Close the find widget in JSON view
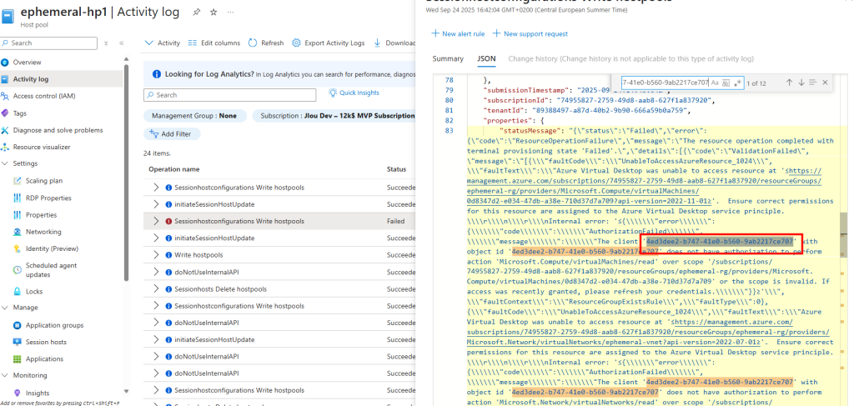 coord(825,83)
